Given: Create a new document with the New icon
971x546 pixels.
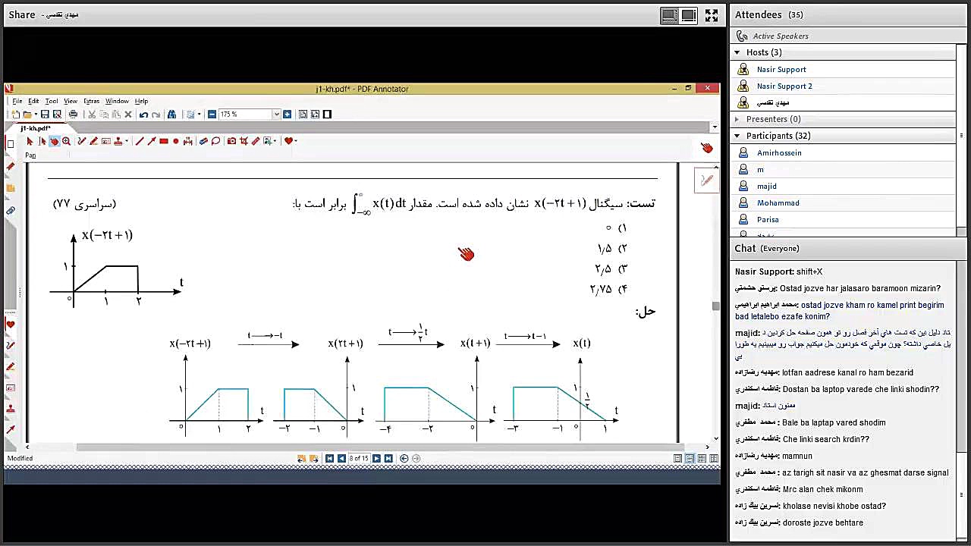Looking at the screenshot, I should tap(16, 115).
